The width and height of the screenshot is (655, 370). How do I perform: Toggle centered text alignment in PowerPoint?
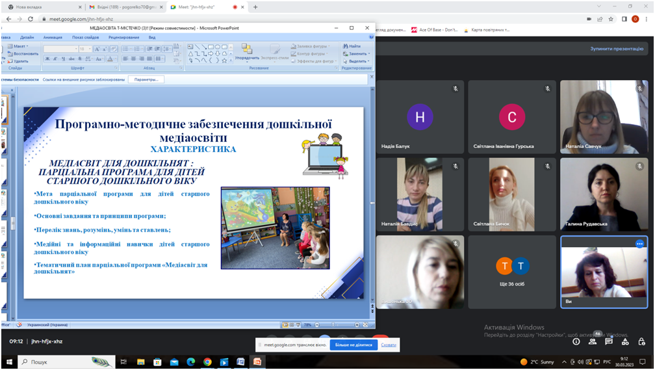(x=133, y=59)
